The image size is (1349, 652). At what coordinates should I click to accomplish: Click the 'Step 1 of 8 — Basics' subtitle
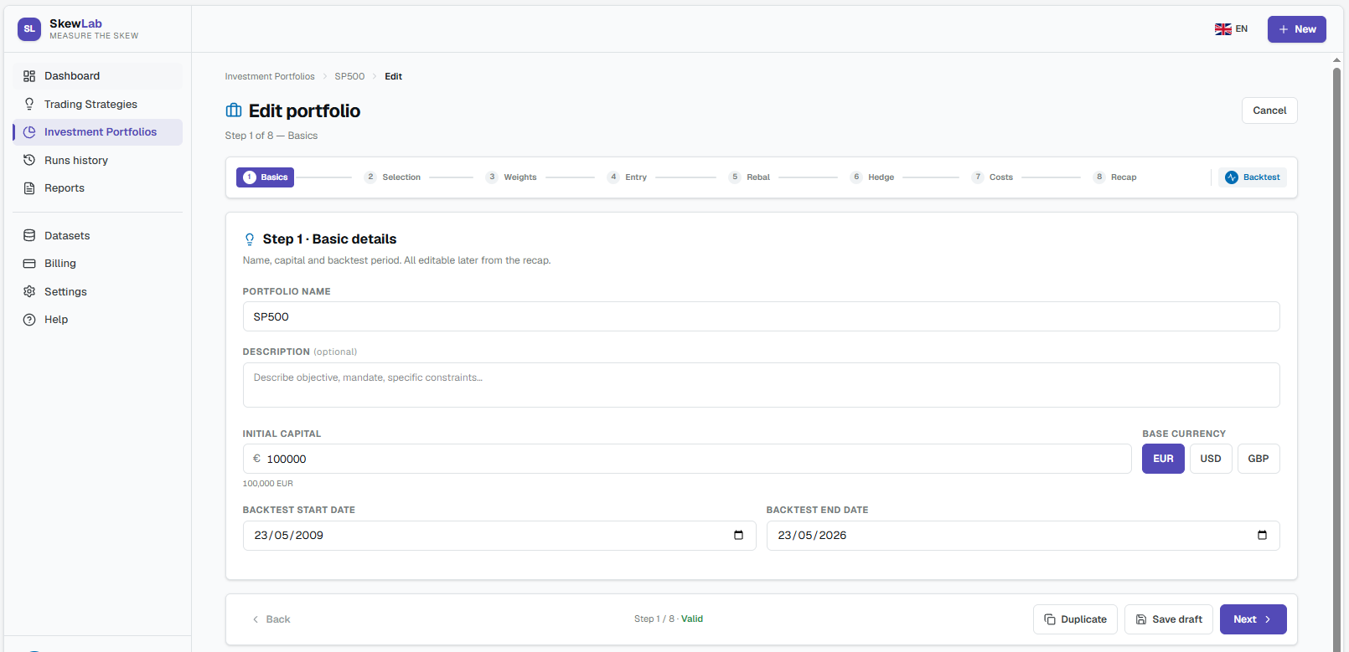point(271,136)
